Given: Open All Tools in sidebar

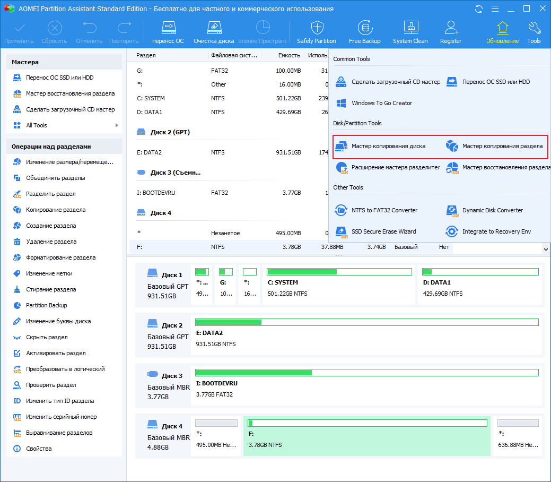Looking at the screenshot, I should (64, 125).
